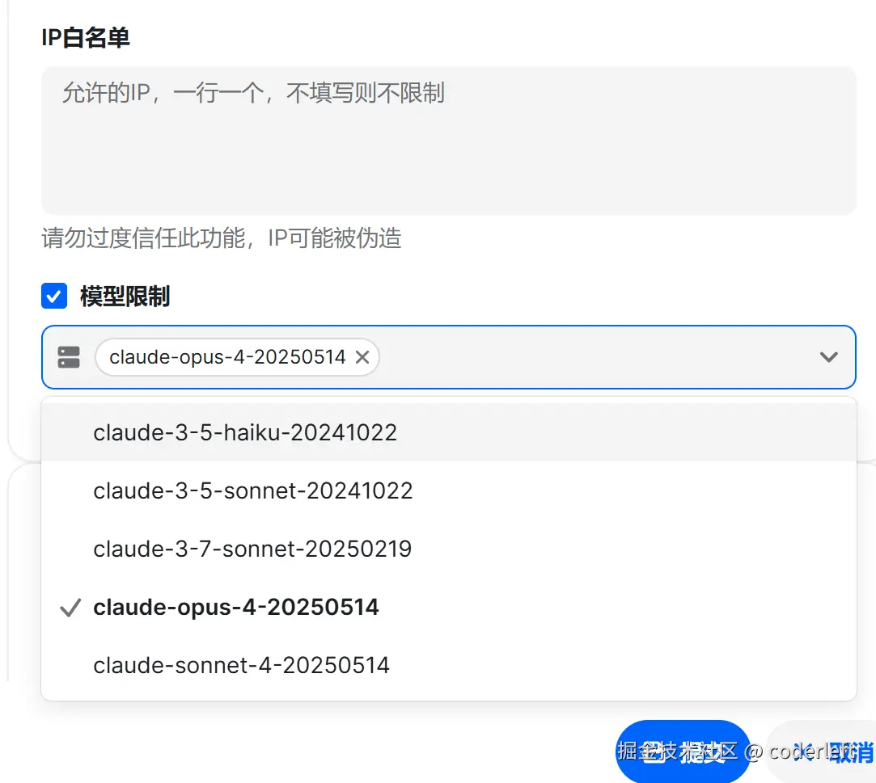The width and height of the screenshot is (876, 783).
Task: Click the 取消 cancel button
Action: pyautogui.click(x=821, y=751)
